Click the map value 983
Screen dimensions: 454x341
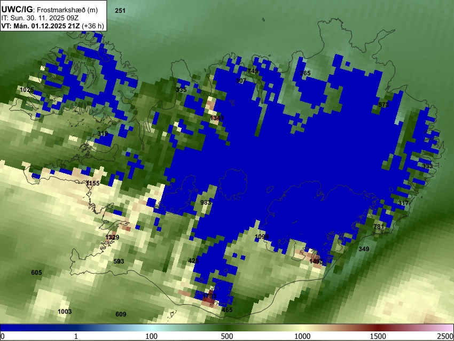[x=206, y=202]
